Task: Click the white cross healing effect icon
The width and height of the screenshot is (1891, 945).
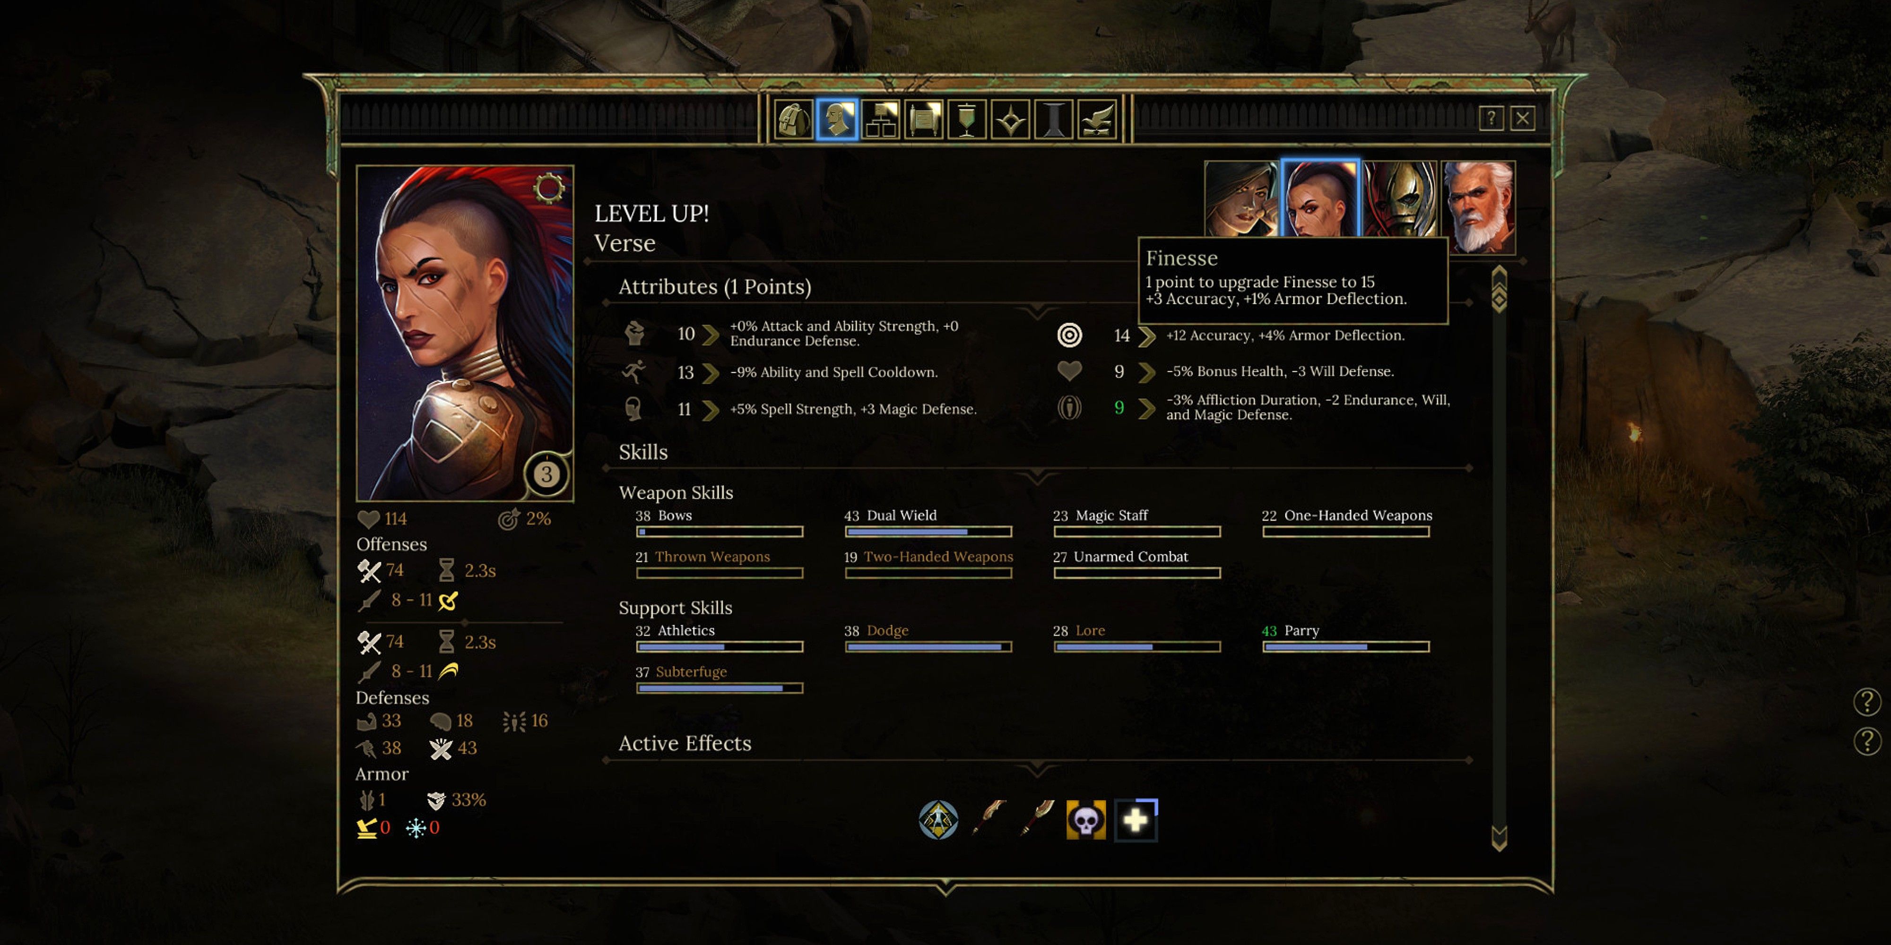Action: 1136,819
